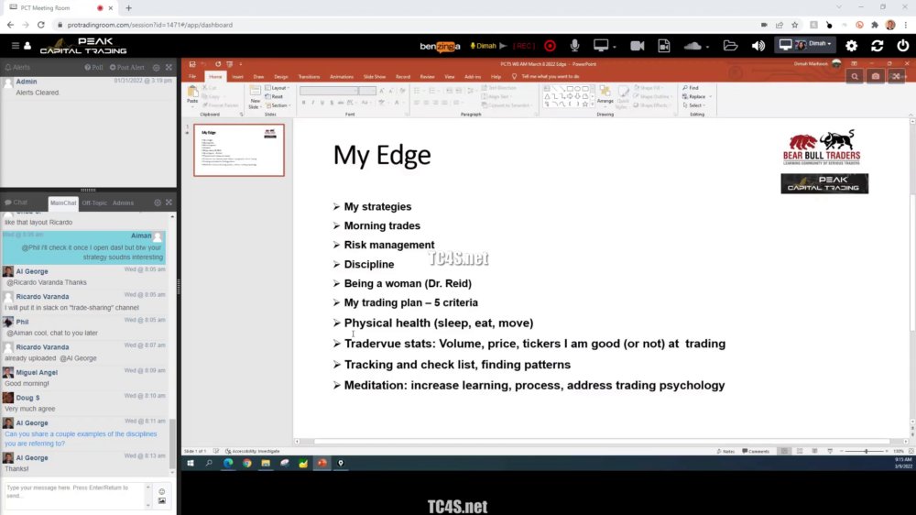Toggle the Comments pane in status bar

756,451
